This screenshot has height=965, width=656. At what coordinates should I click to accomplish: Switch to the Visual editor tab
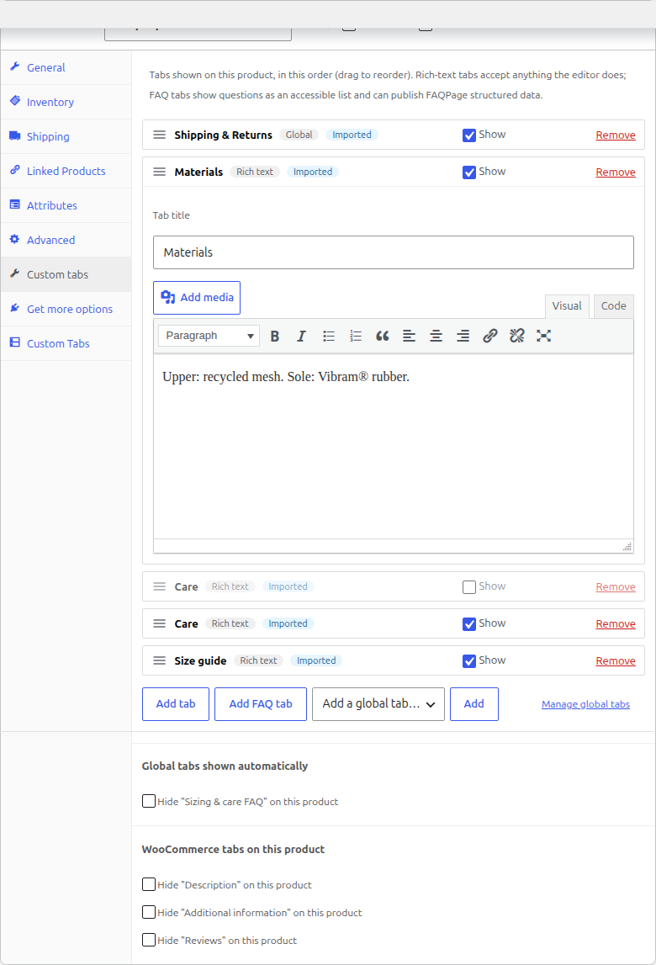point(567,306)
